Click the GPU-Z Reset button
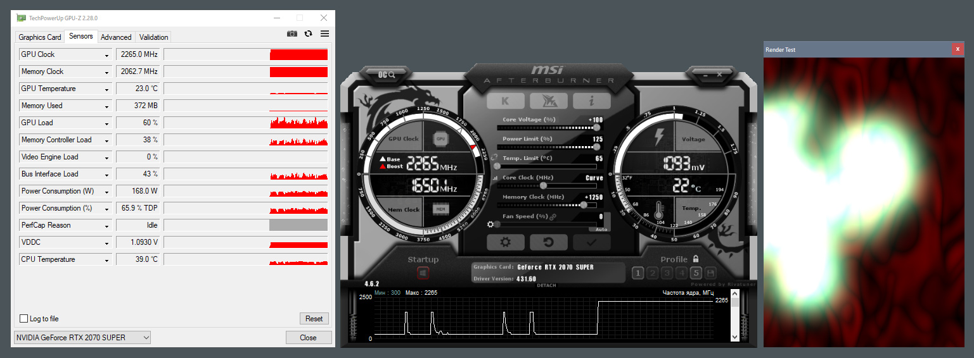The height and width of the screenshot is (358, 974). 314,319
